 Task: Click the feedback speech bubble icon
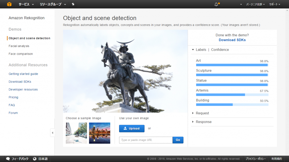(8, 159)
